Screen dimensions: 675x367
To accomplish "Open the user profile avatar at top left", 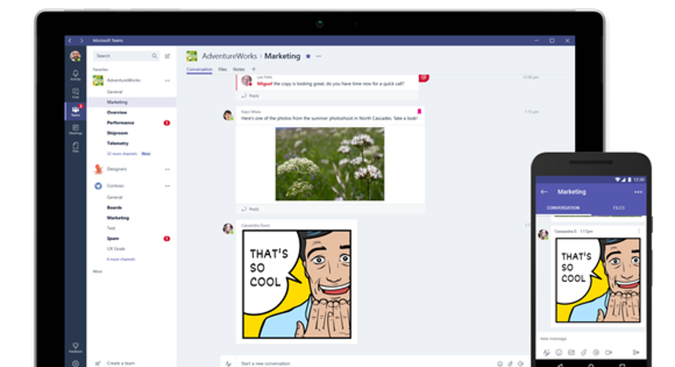I will 75,56.
